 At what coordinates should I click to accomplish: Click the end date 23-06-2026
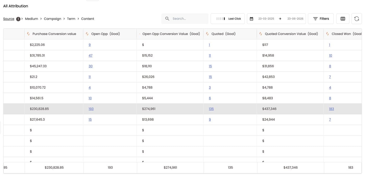[x=295, y=19]
